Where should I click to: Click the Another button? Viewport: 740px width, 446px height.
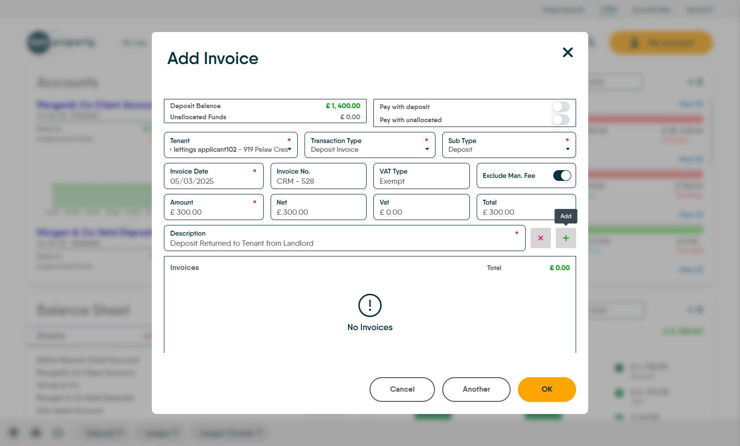[x=476, y=389]
